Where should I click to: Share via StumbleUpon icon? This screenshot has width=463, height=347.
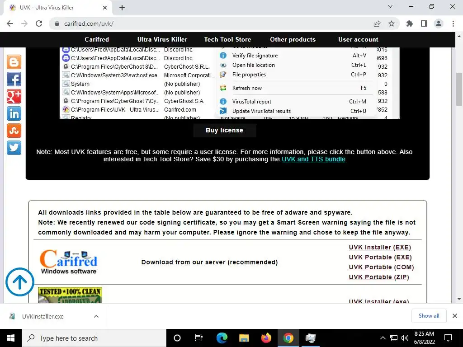tap(14, 131)
